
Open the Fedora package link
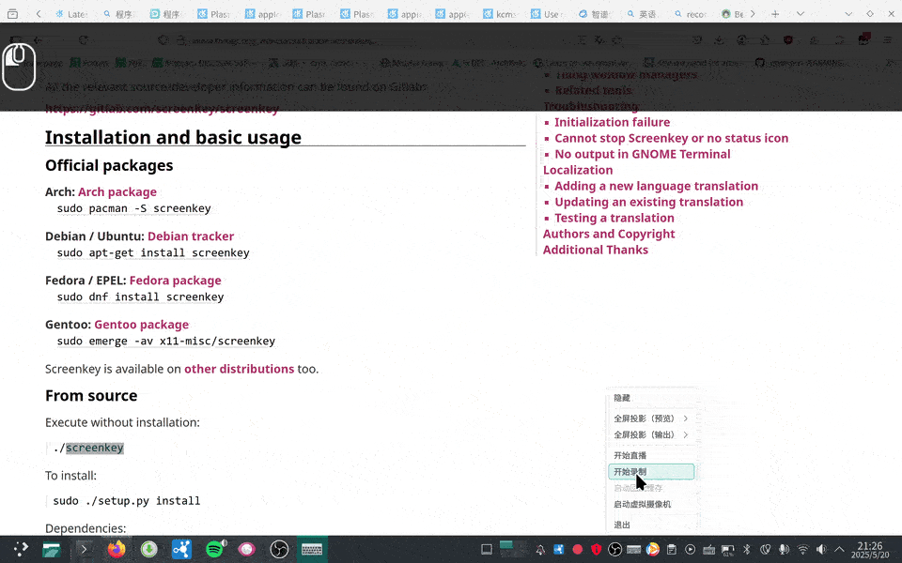tap(175, 281)
